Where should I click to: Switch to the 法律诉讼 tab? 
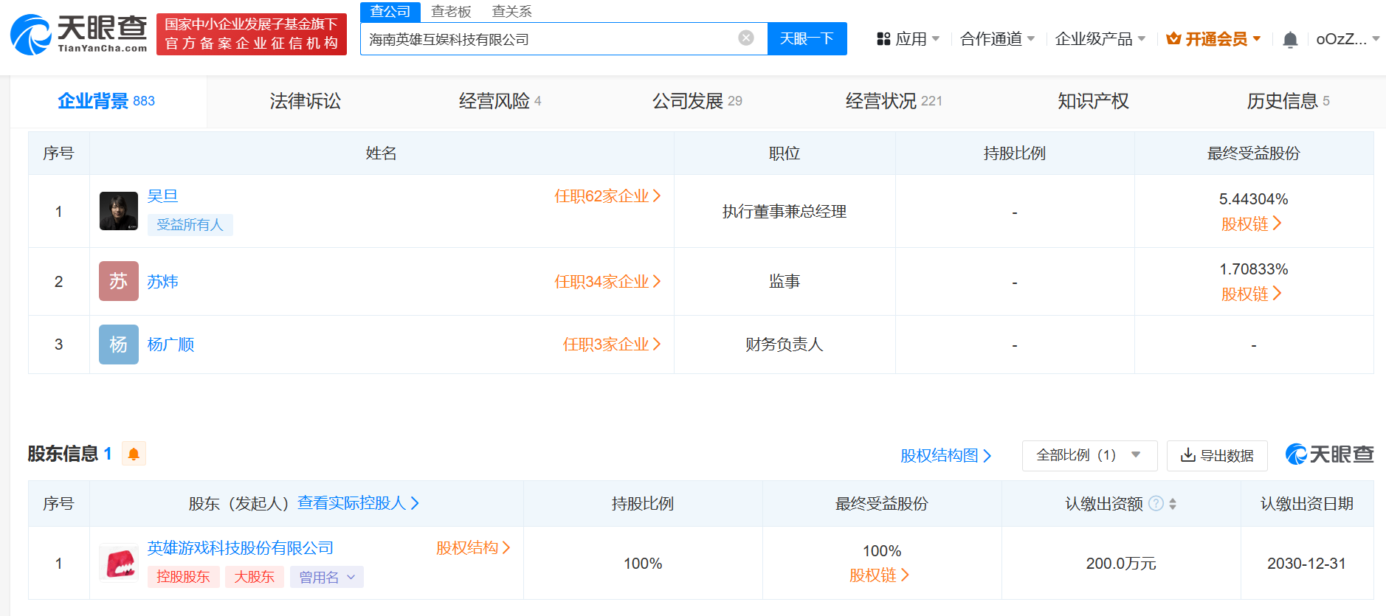pyautogui.click(x=305, y=101)
